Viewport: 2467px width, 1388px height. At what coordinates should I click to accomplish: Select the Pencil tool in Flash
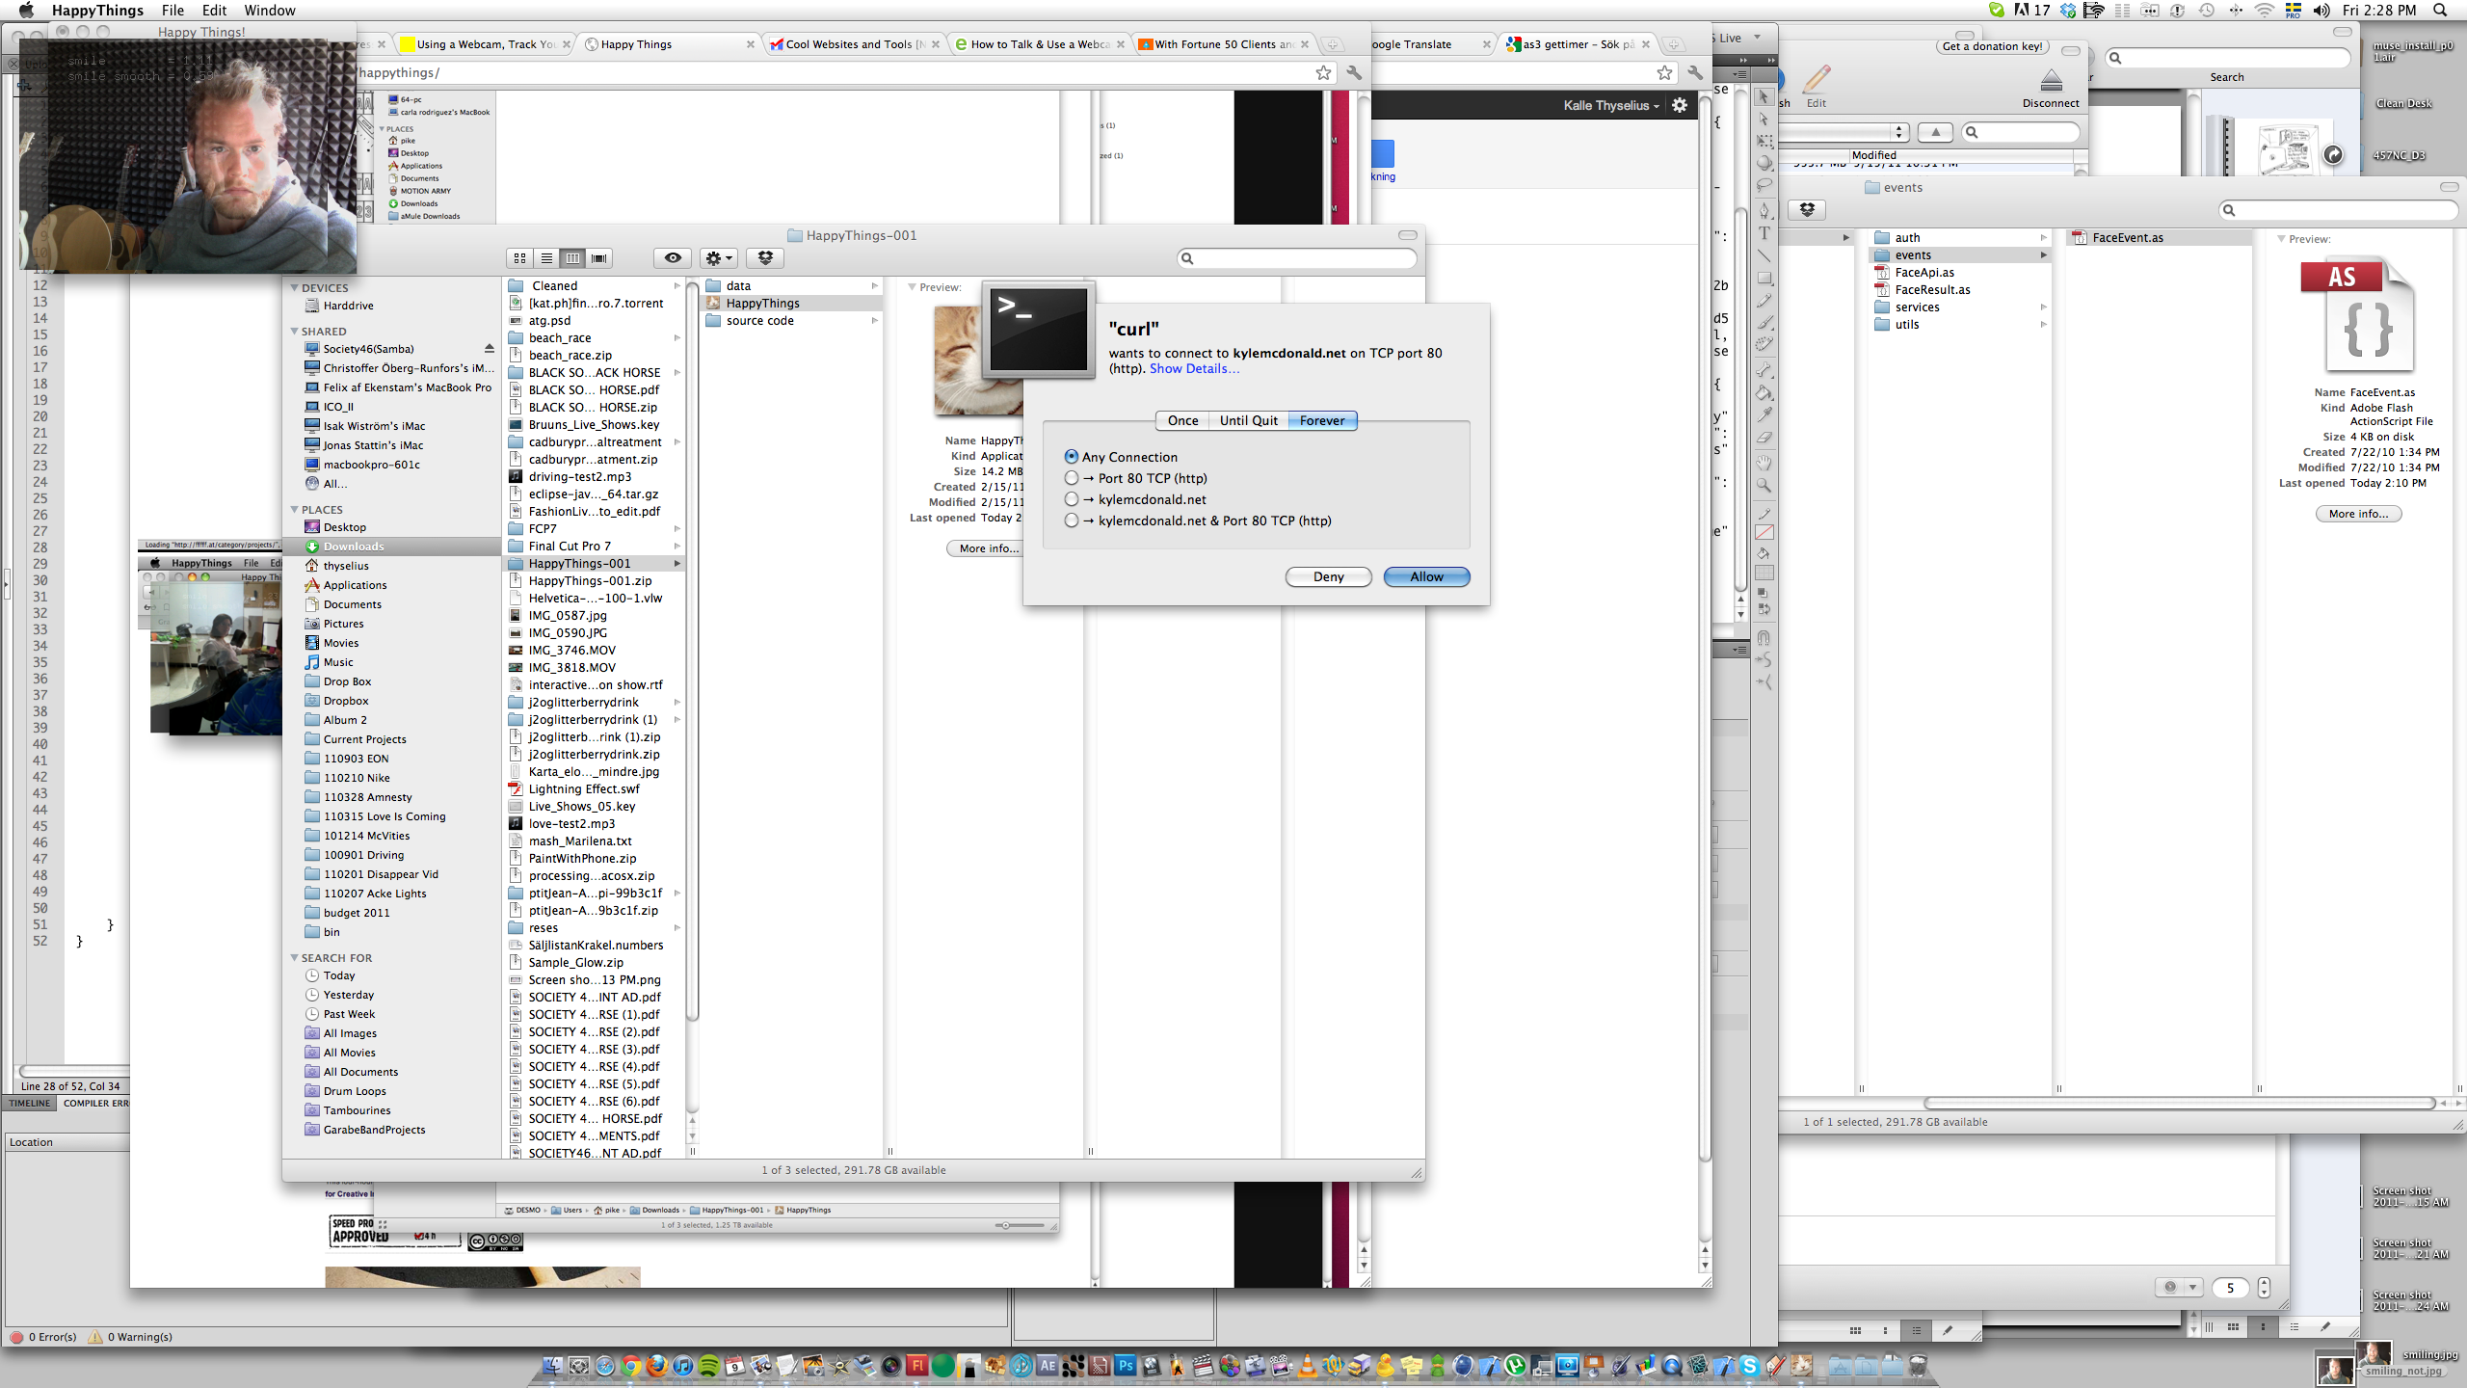pyautogui.click(x=1764, y=302)
